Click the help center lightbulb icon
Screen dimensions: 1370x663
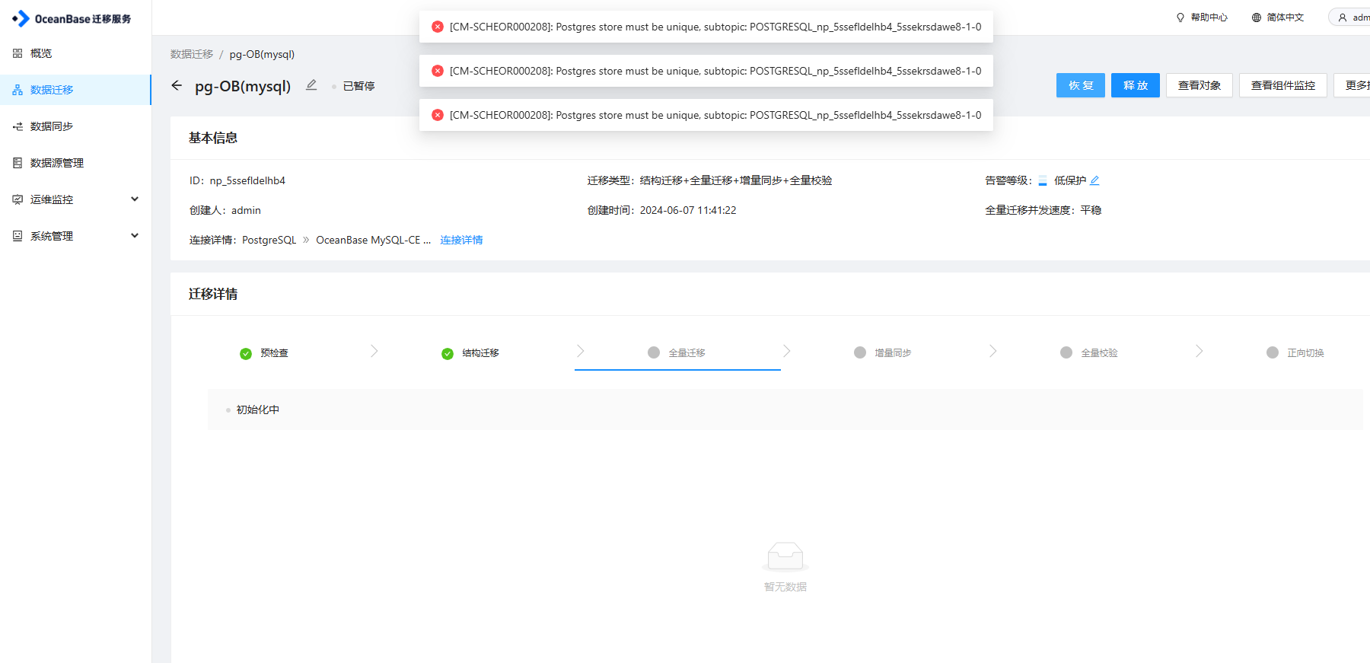pyautogui.click(x=1180, y=18)
